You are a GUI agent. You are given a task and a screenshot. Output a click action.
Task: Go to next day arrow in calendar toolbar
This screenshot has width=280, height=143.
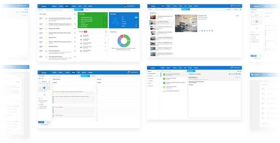(x=101, y=76)
